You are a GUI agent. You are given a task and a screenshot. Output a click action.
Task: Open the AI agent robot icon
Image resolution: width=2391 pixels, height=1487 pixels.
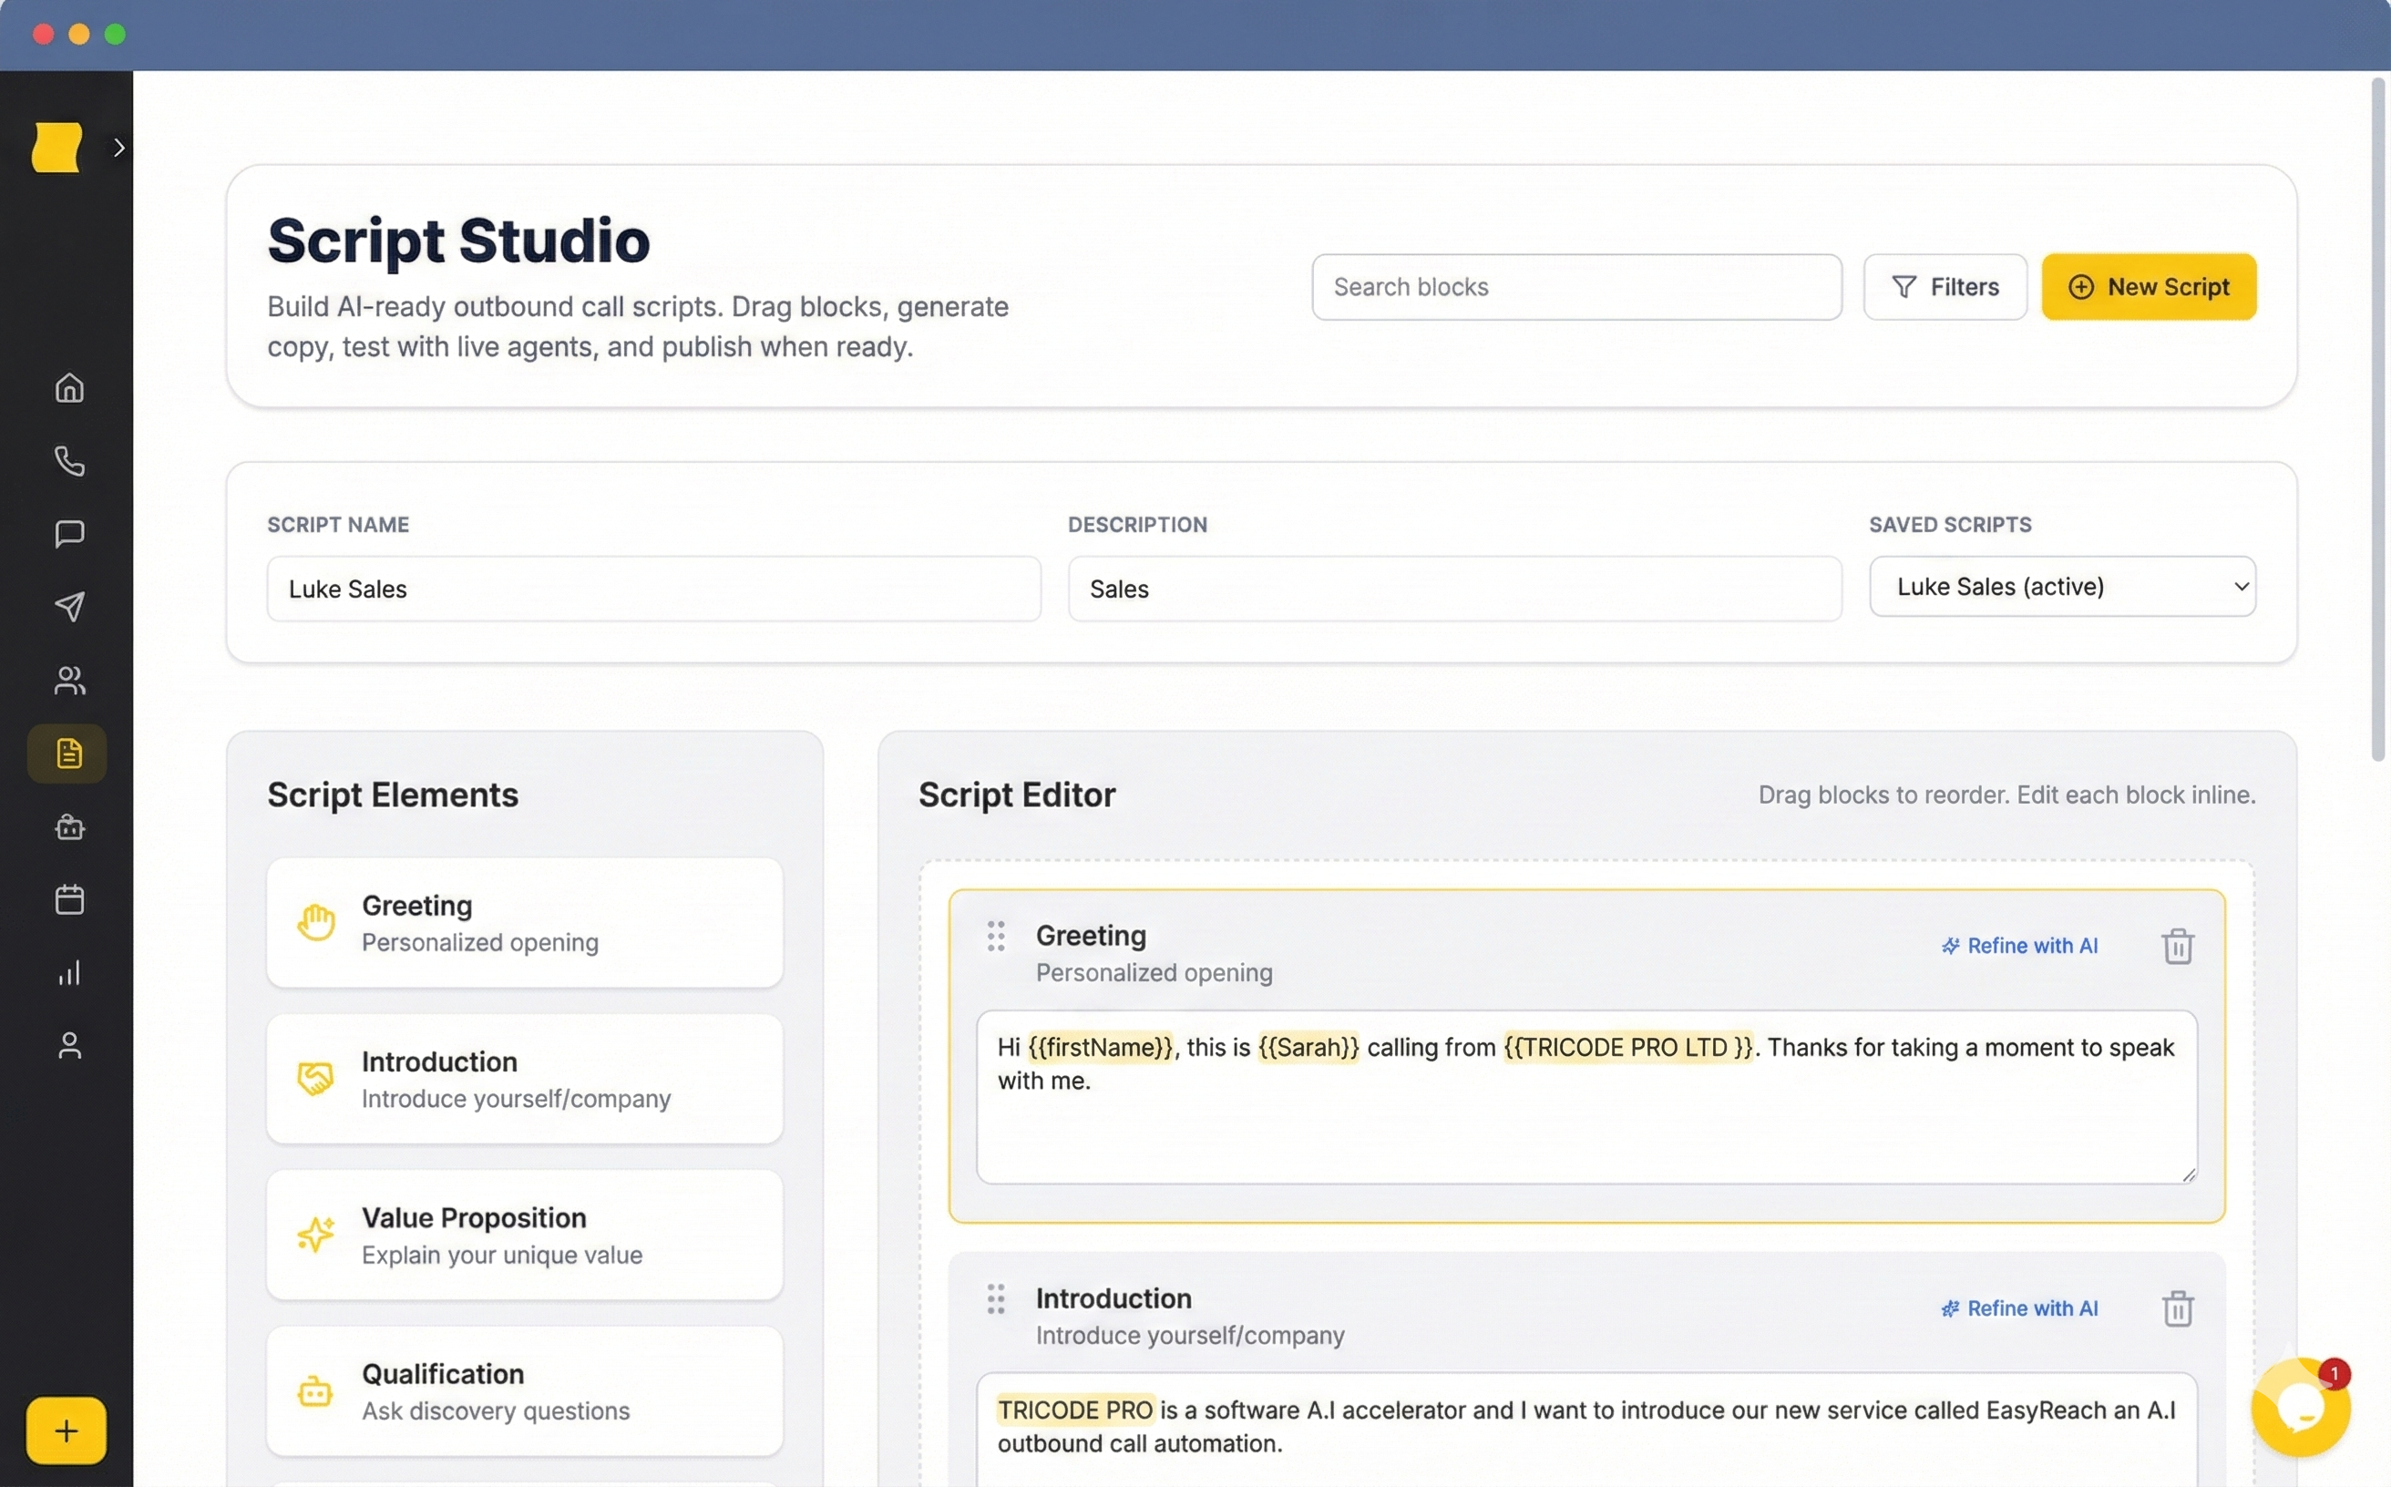[67, 826]
